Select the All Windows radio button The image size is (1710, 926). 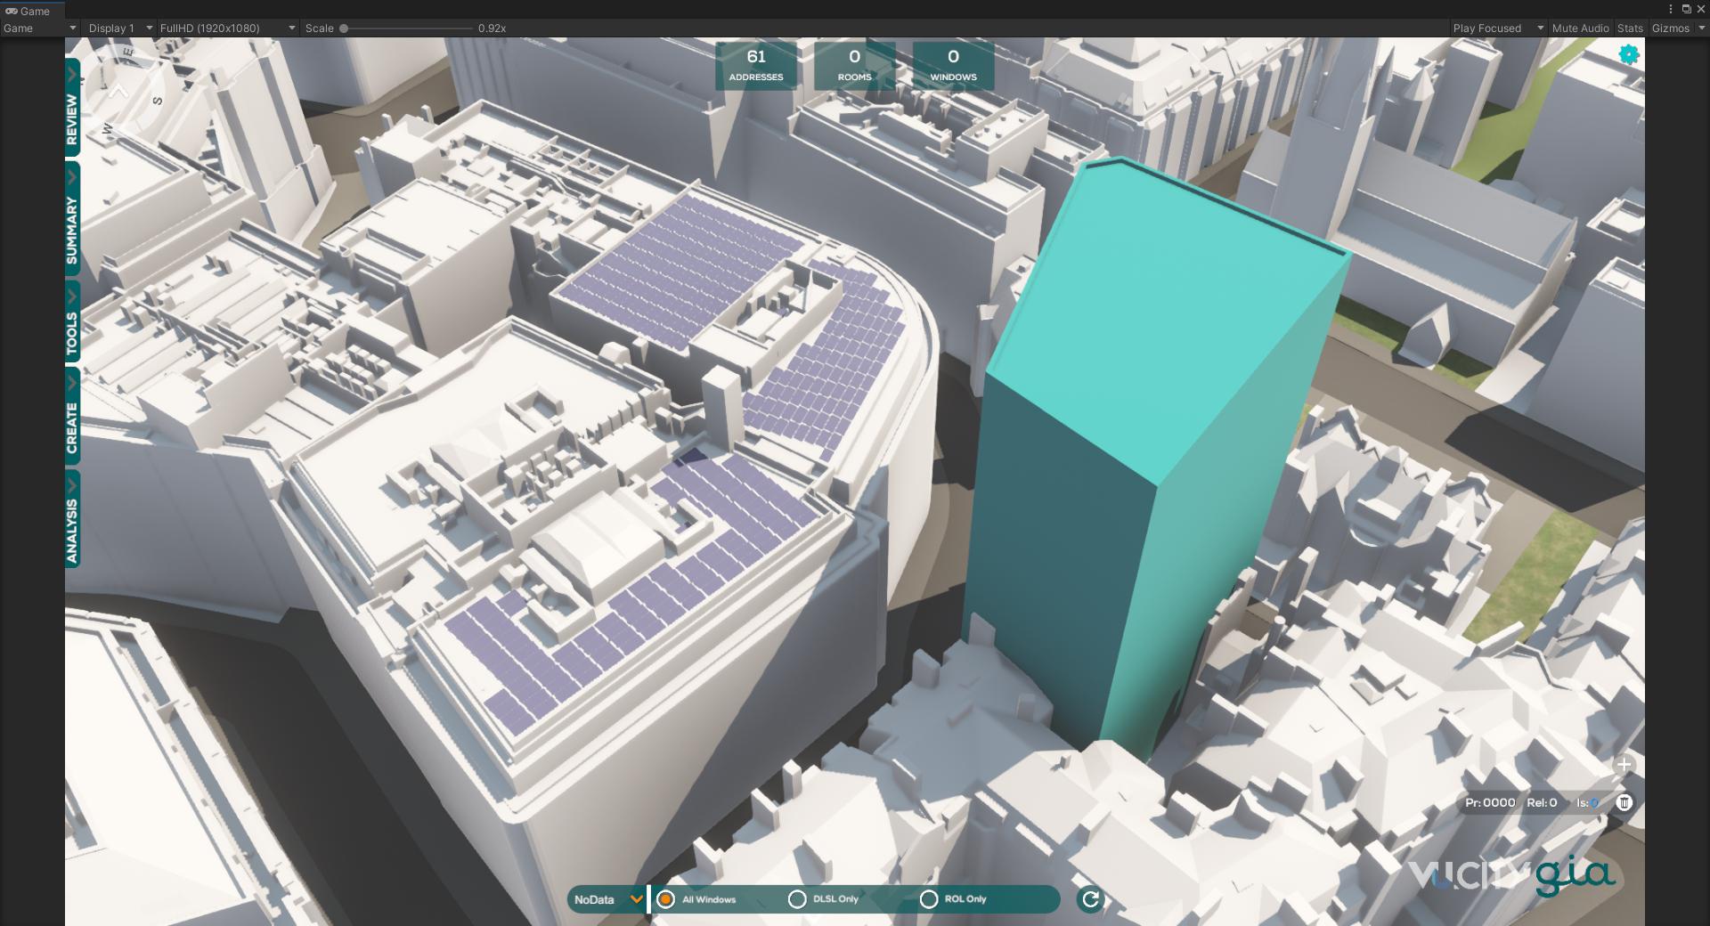click(x=665, y=899)
